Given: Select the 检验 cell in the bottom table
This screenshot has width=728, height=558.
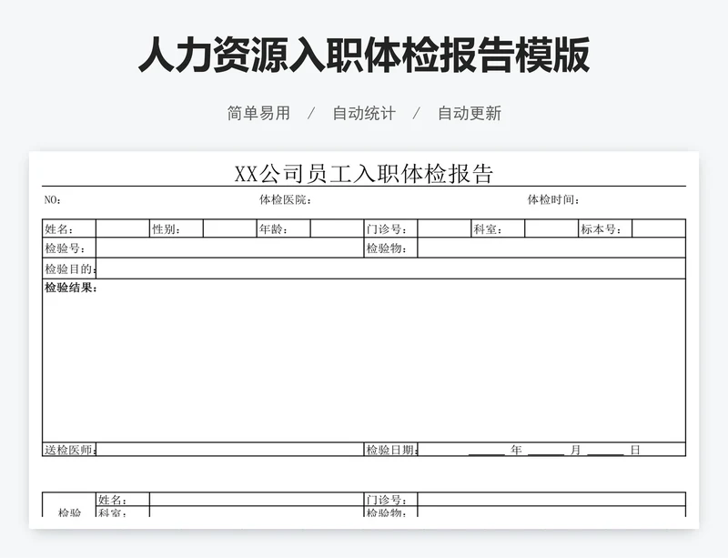Looking at the screenshot, I should (69, 505).
